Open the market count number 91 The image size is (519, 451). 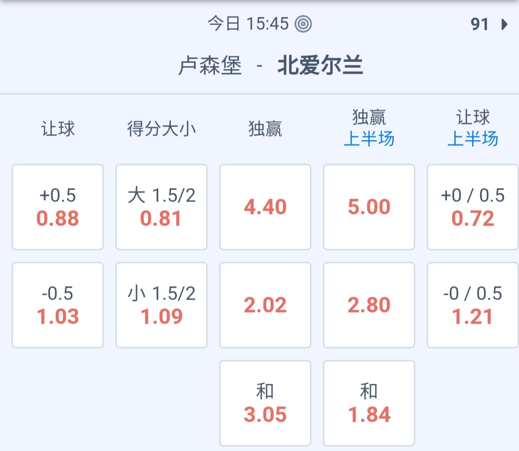(x=480, y=24)
